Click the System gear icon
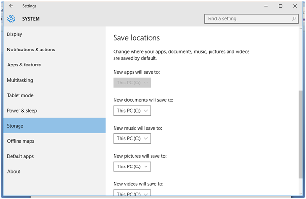 pyautogui.click(x=11, y=19)
